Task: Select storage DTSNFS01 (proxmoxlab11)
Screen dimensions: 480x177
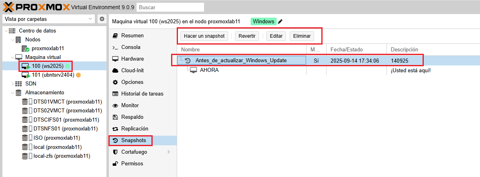Action: [x=65, y=129]
